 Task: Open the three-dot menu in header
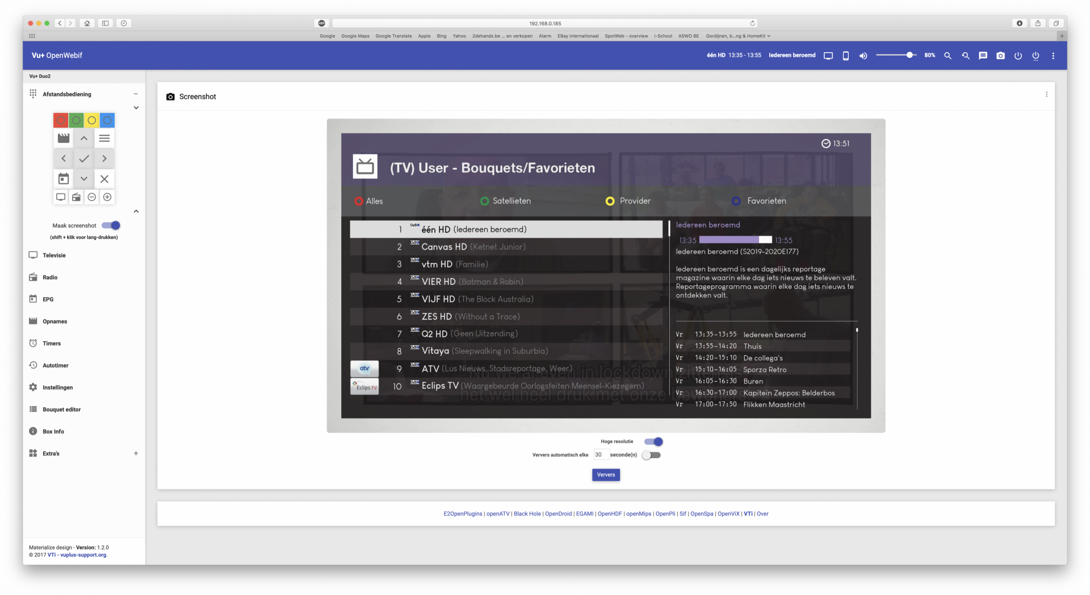tap(1053, 56)
